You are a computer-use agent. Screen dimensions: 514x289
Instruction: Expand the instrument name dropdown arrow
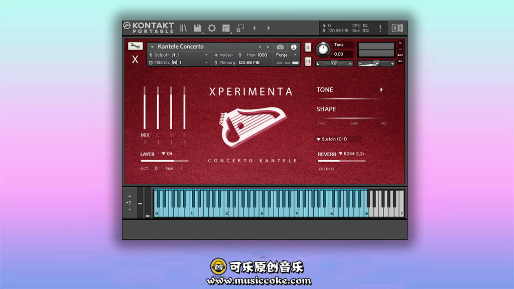coord(153,47)
